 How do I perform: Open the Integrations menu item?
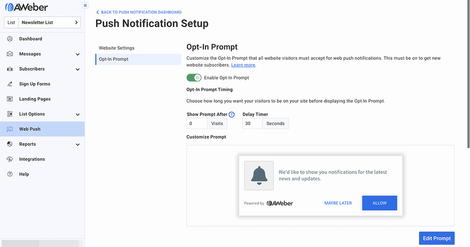click(42, 159)
